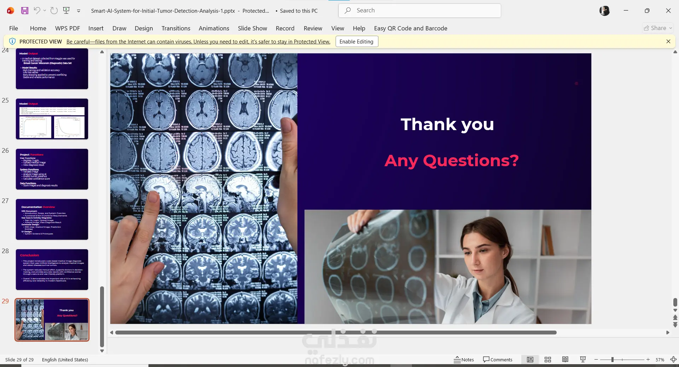Click inside the Search box
Viewport: 679px width, 367px height.
pyautogui.click(x=419, y=11)
